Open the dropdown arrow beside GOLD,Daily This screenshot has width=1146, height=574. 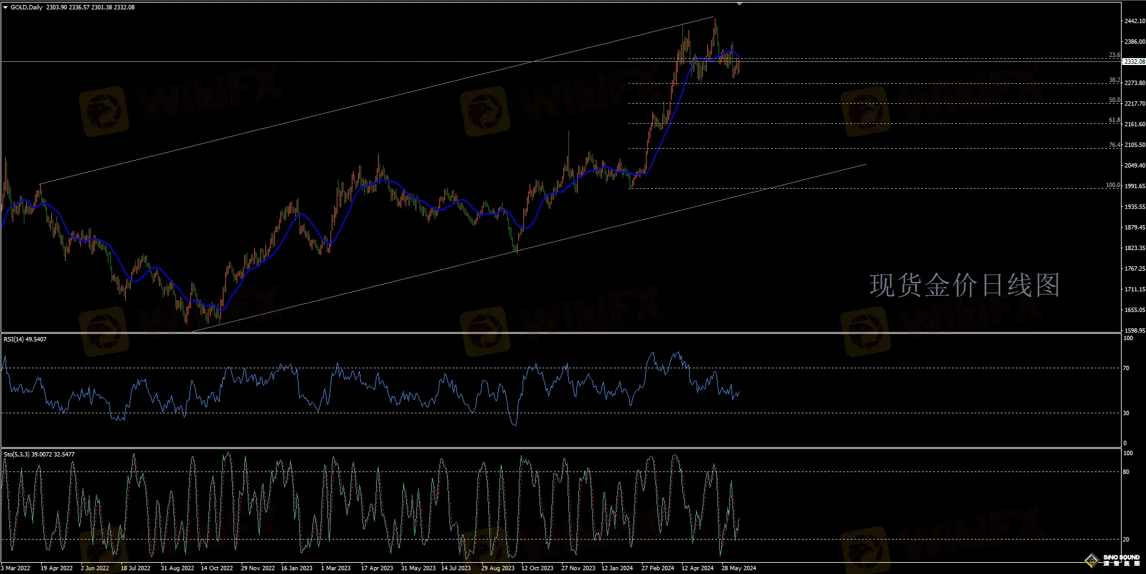coord(6,8)
